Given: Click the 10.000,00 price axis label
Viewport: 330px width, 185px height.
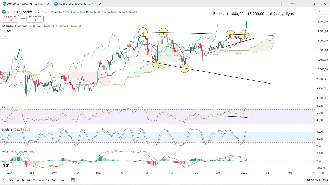Looking at the screenshot, I should pyautogui.click(x=321, y=69).
